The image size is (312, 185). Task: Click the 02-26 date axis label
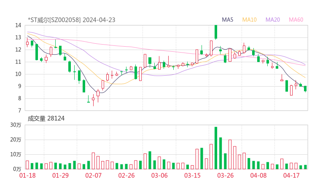coord(126,175)
